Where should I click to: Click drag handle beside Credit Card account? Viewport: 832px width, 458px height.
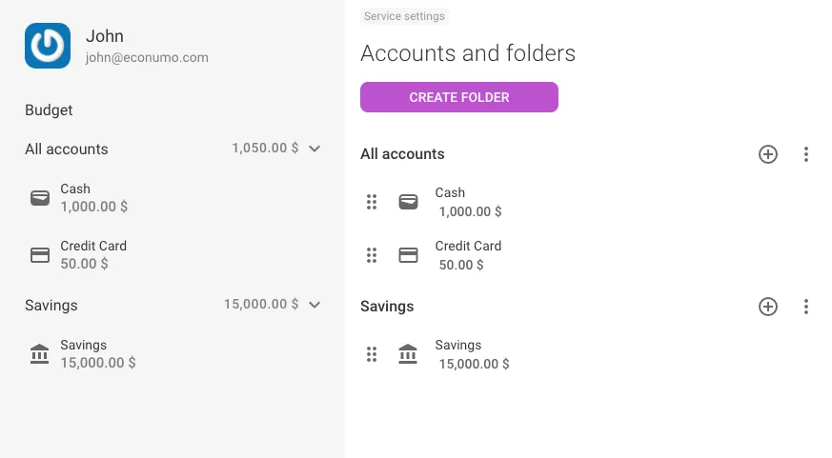(372, 255)
